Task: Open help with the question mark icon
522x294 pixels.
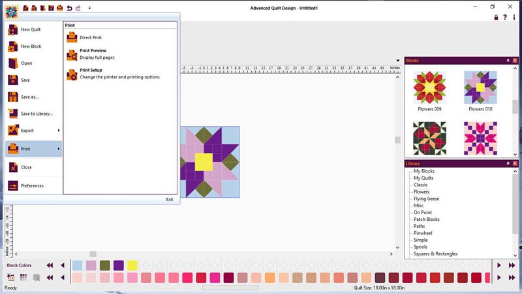Action: [x=505, y=18]
